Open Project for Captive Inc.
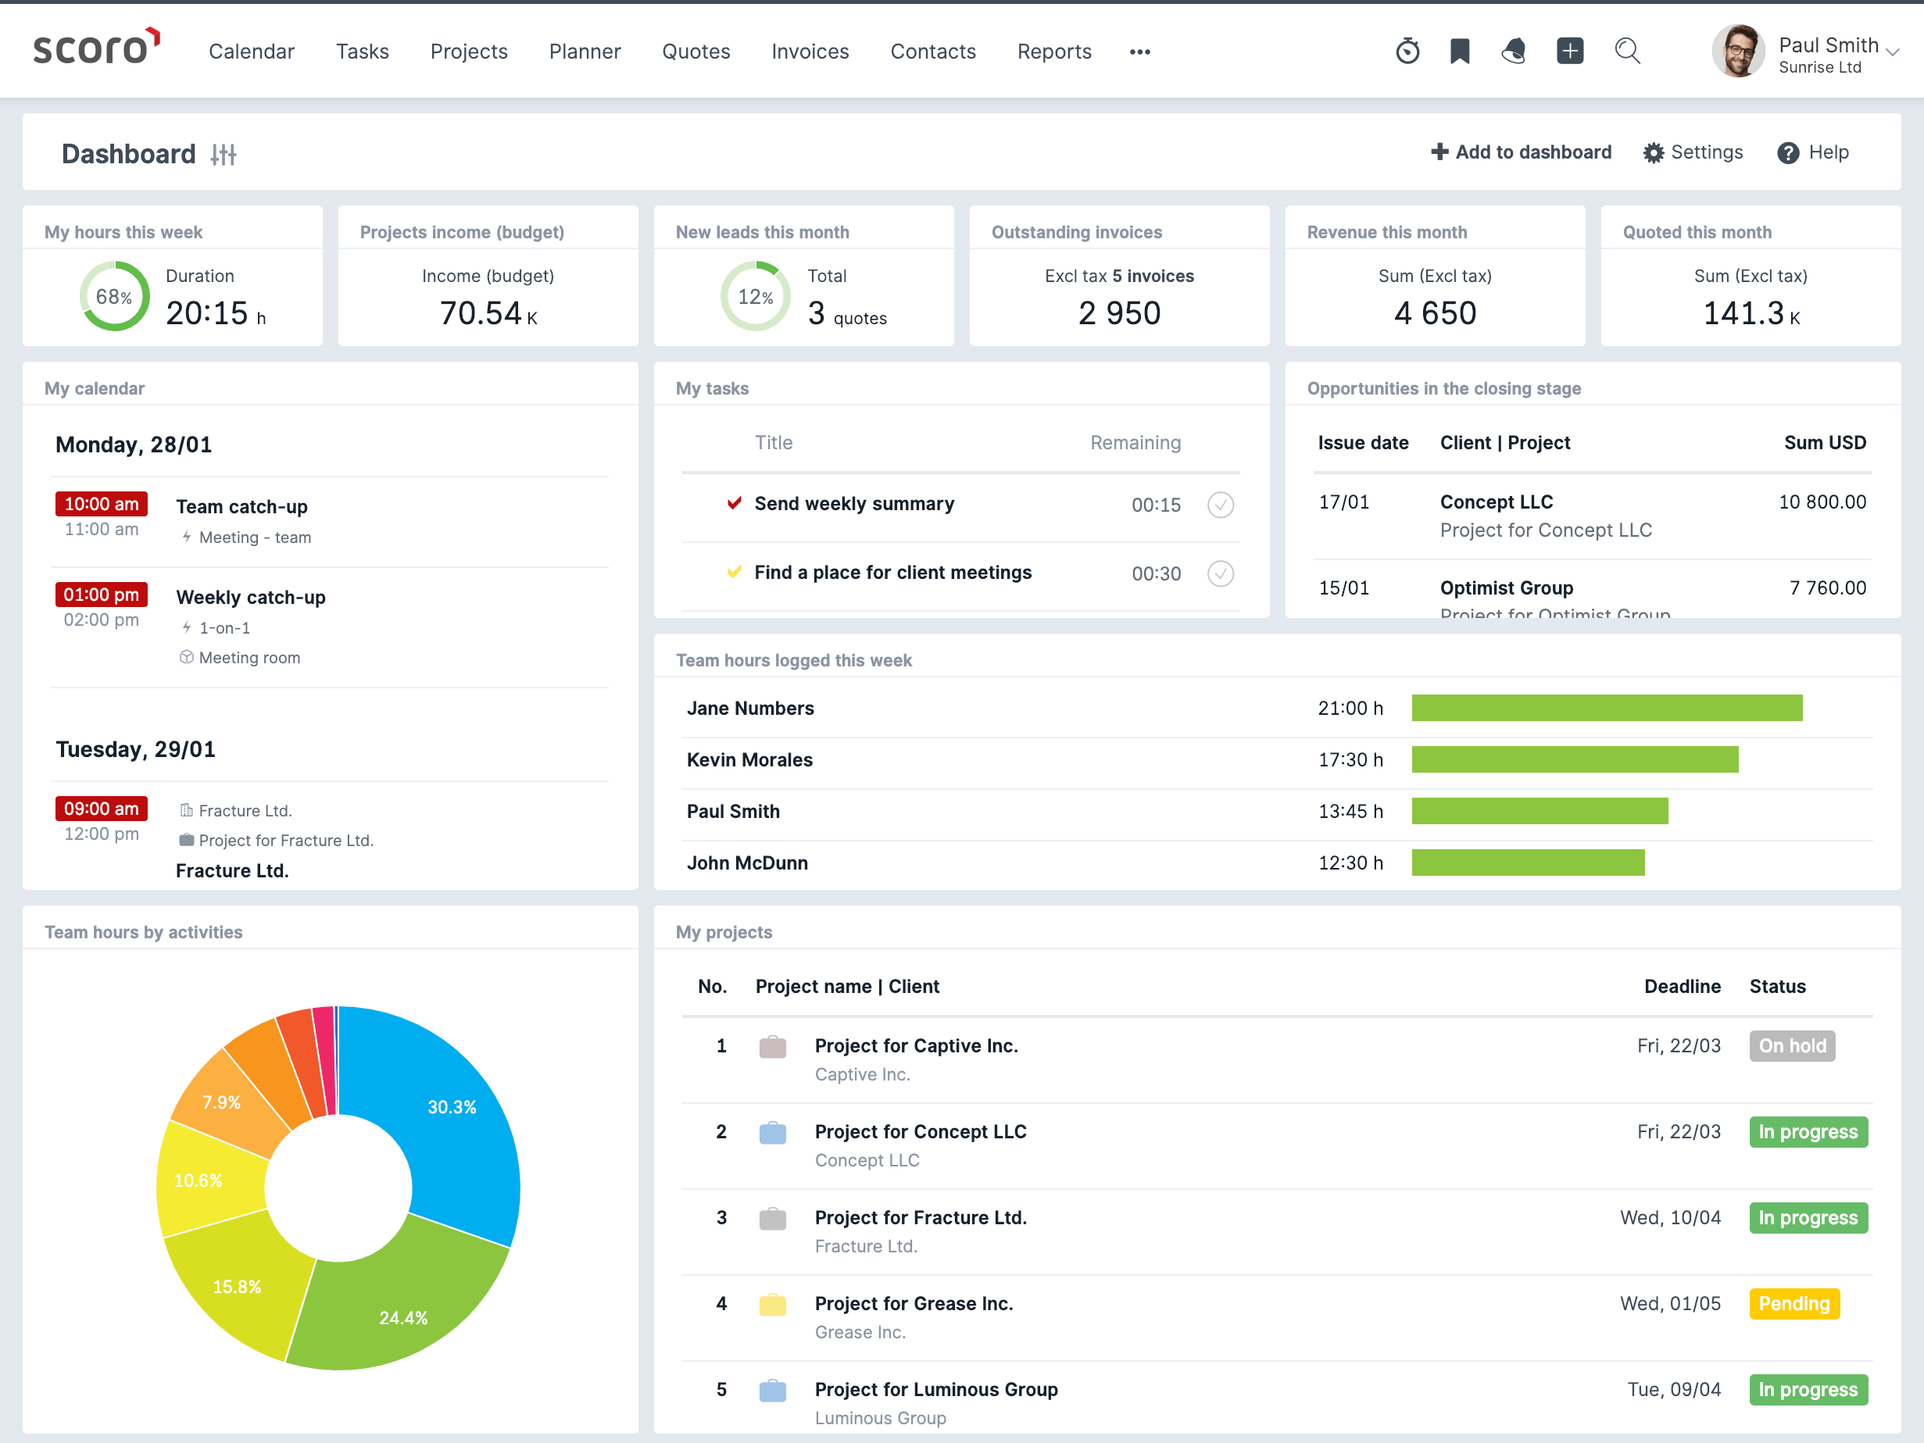This screenshot has width=1924, height=1443. point(916,1045)
